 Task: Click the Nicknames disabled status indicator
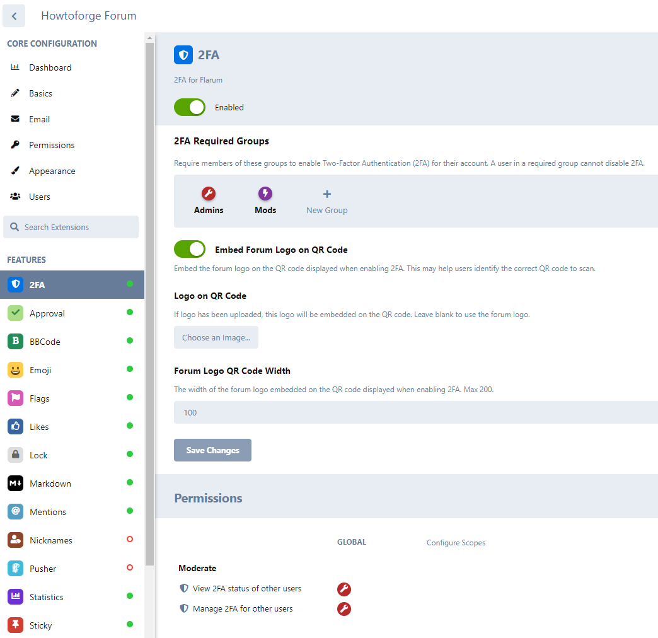click(130, 540)
